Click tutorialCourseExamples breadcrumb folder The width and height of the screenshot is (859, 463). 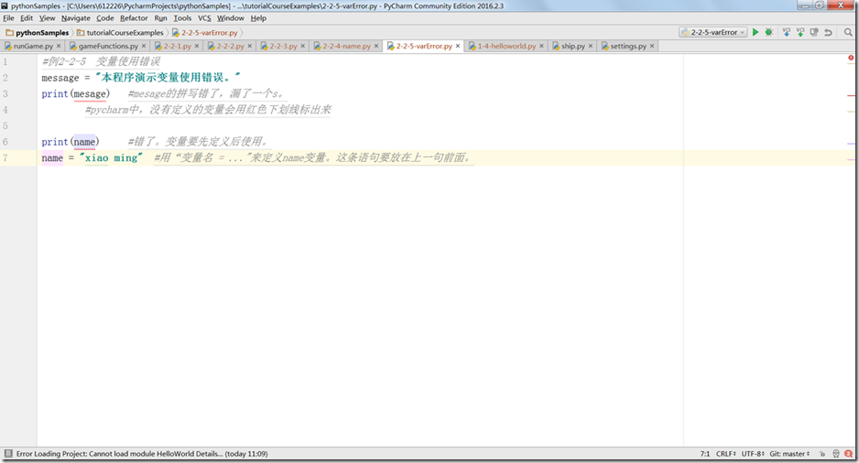tap(120, 32)
